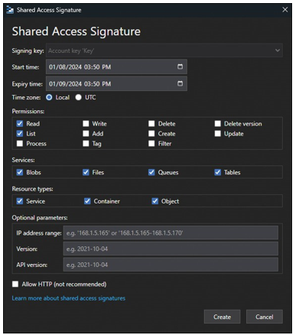Uncheck the Container resource type
Viewport: 299px width, 335px height.
pos(87,201)
